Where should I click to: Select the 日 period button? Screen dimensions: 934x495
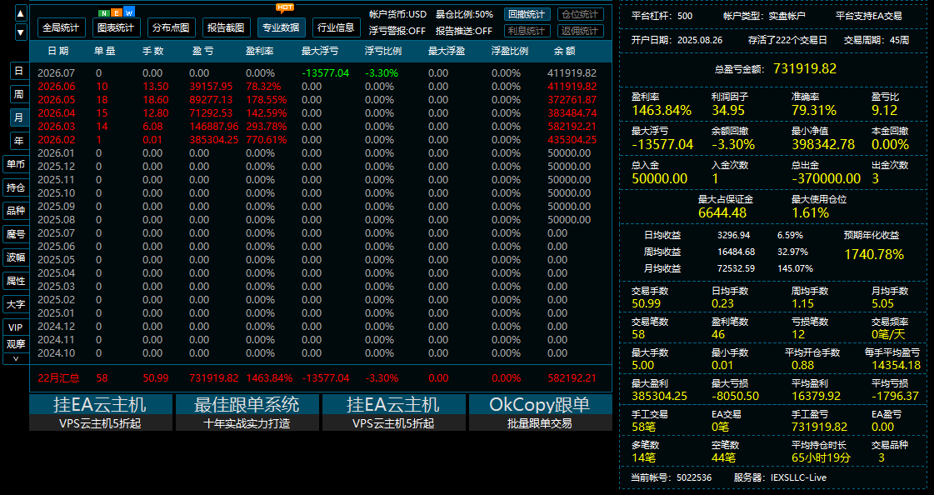(19, 71)
